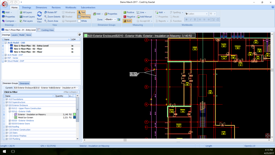Image resolution: width=275 pixels, height=155 pixels.
Task: Click the Underline formatting button
Action: tap(195, 19)
